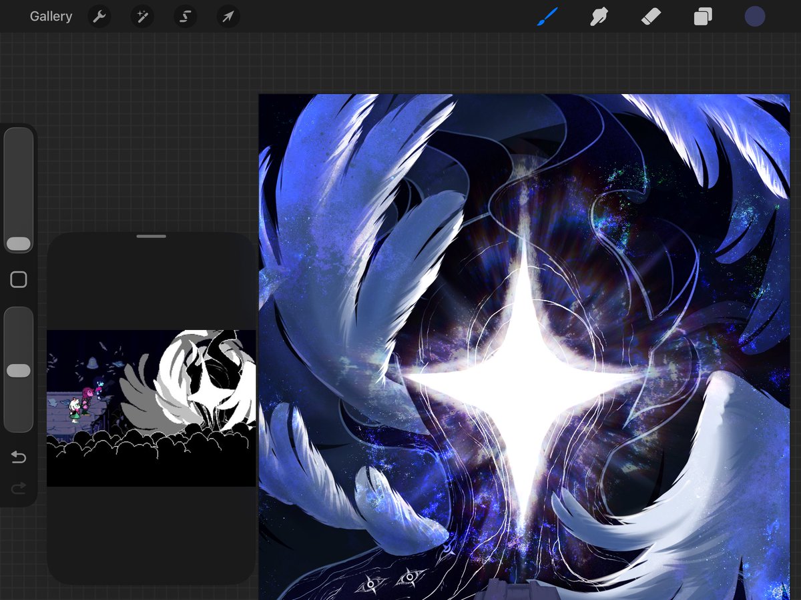Undo the last action
The width and height of the screenshot is (801, 600).
pos(19,457)
